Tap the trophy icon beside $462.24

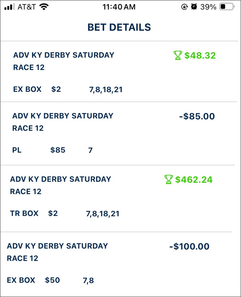(x=168, y=179)
